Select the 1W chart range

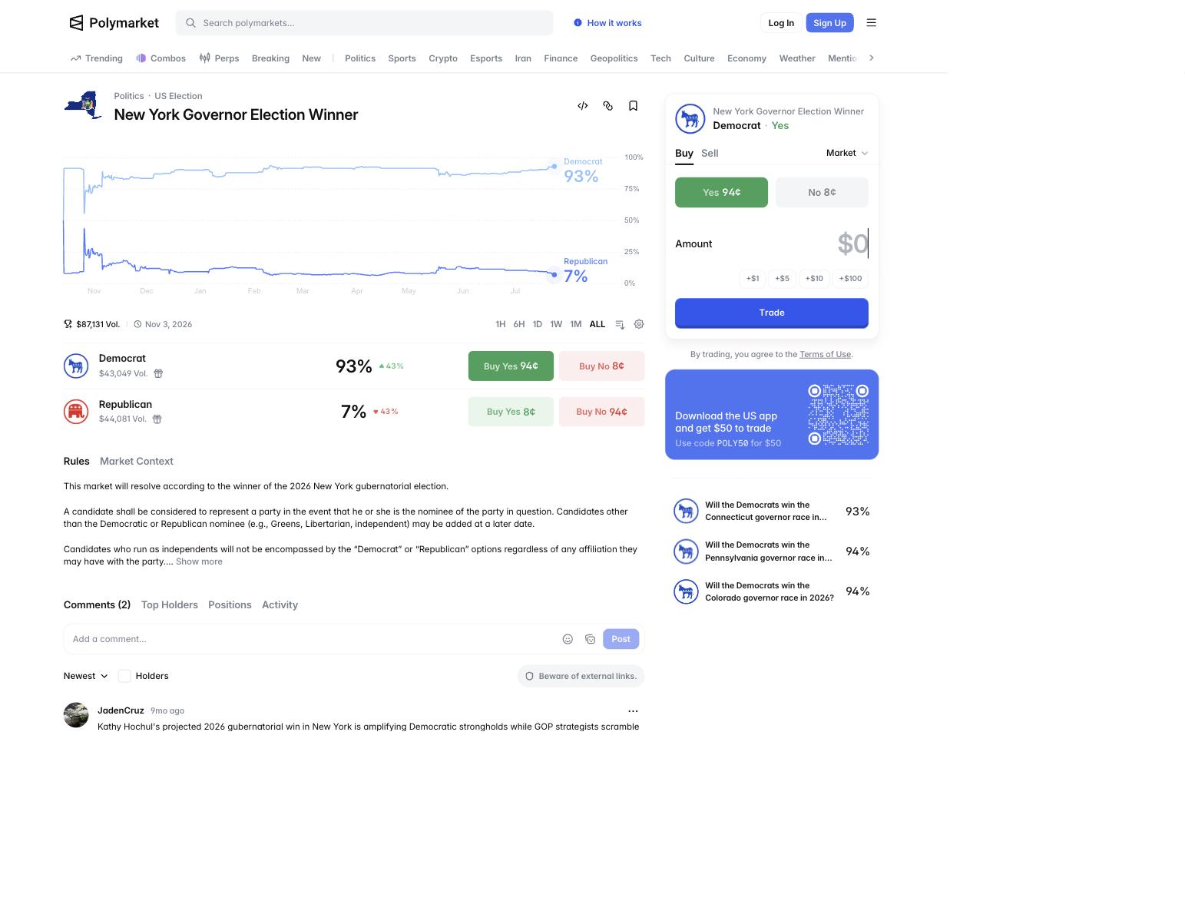[x=556, y=324]
